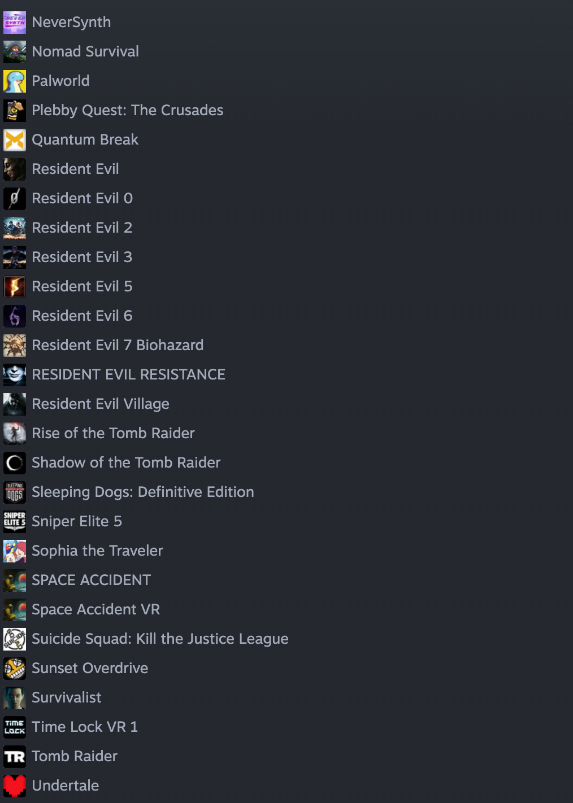This screenshot has width=573, height=803.
Task: Click the Undertale red heart icon
Action: [15, 785]
